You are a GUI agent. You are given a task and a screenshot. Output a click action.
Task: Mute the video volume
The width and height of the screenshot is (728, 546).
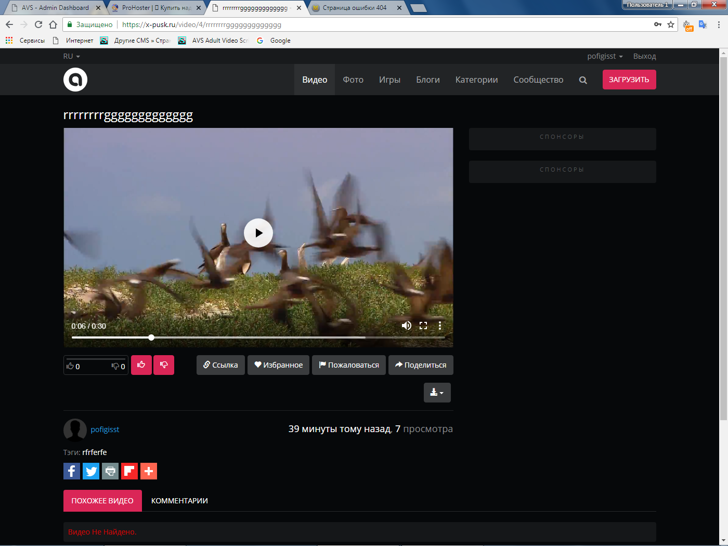(x=406, y=326)
